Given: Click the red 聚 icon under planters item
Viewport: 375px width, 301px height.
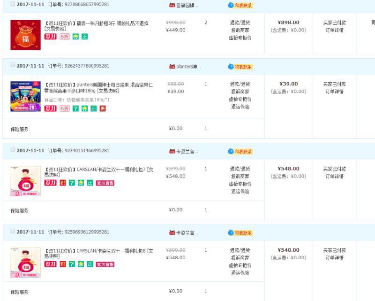Looking at the screenshot, I should tap(103, 108).
